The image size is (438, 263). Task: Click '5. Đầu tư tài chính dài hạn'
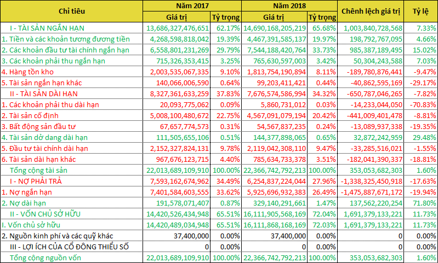point(45,149)
